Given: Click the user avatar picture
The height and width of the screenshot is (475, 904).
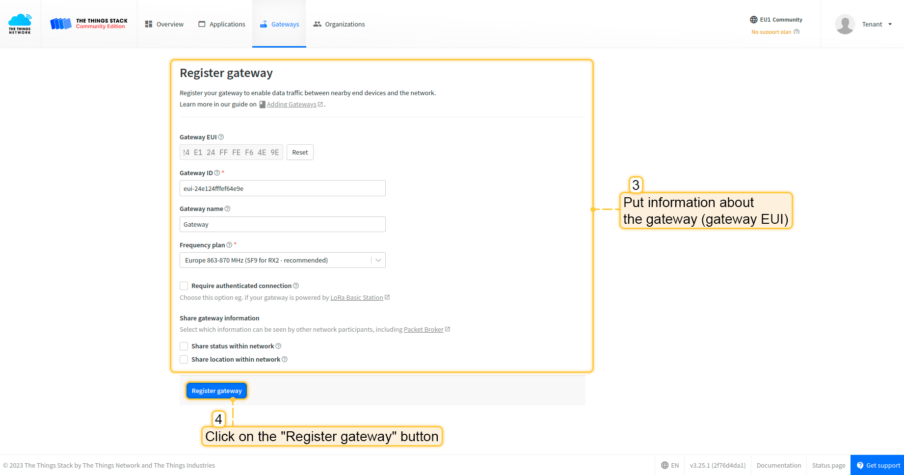Looking at the screenshot, I should [x=845, y=24].
